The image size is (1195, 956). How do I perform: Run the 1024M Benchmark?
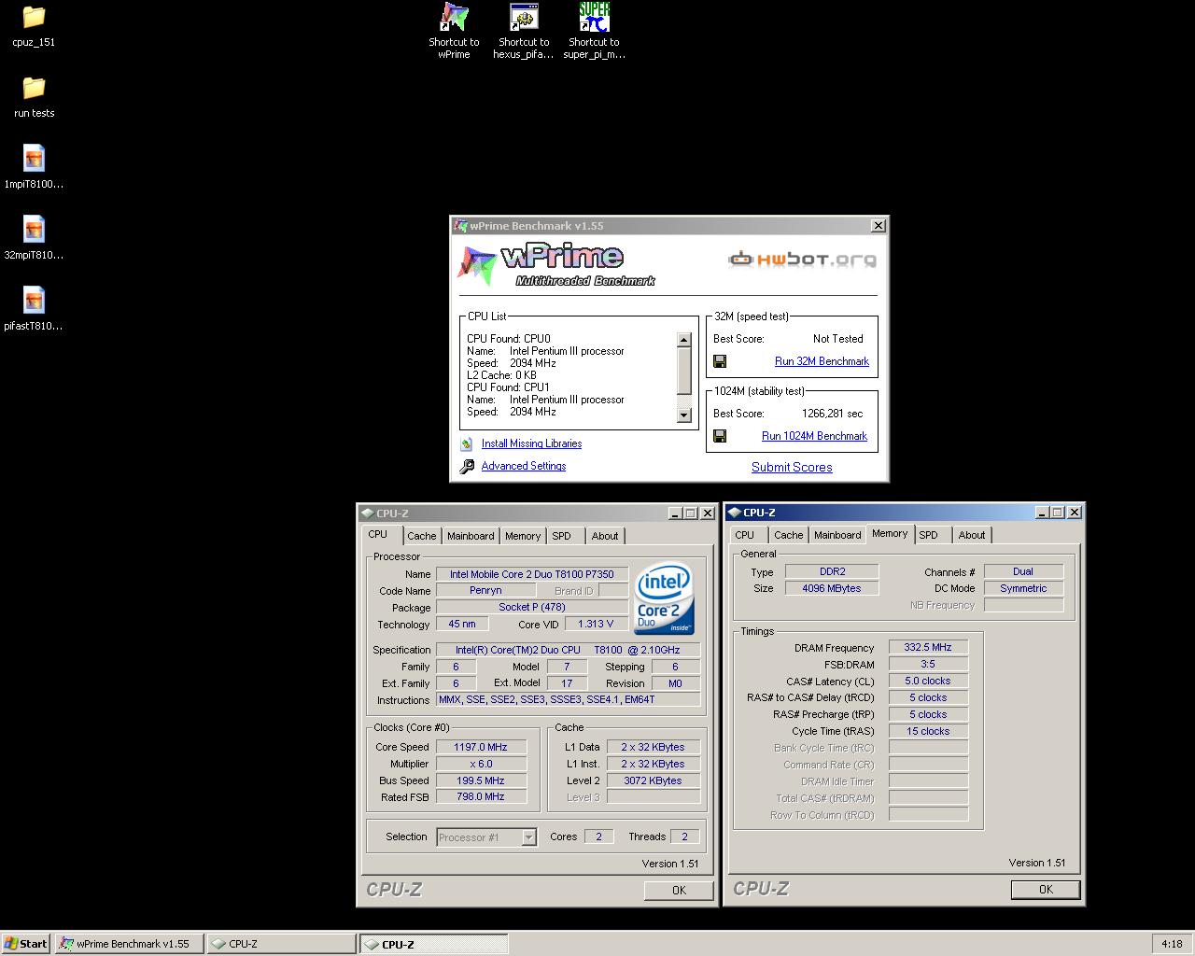click(814, 436)
